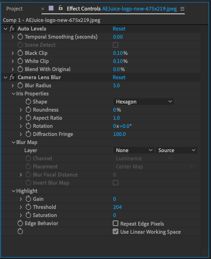This screenshot has height=259, width=211.
Task: Collapse the Highlight section
Action: click(13, 191)
